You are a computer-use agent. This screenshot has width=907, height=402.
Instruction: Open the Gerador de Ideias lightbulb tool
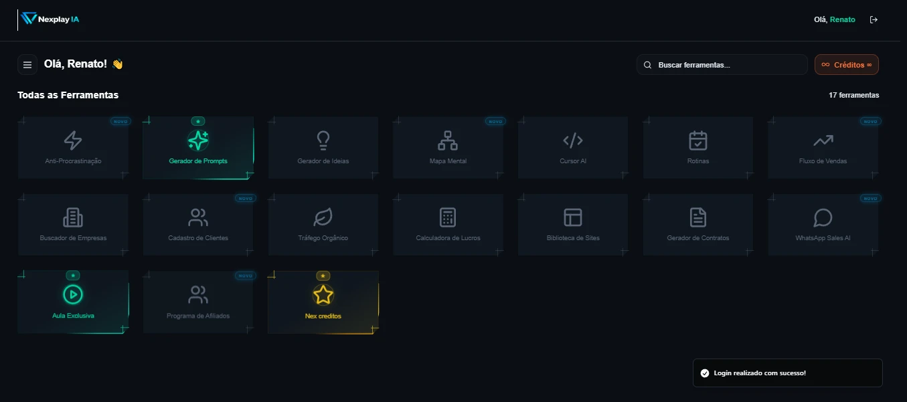point(323,140)
